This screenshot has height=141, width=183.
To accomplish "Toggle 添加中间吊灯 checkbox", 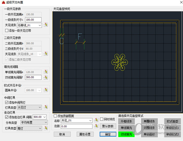I will [x=7, y=102].
